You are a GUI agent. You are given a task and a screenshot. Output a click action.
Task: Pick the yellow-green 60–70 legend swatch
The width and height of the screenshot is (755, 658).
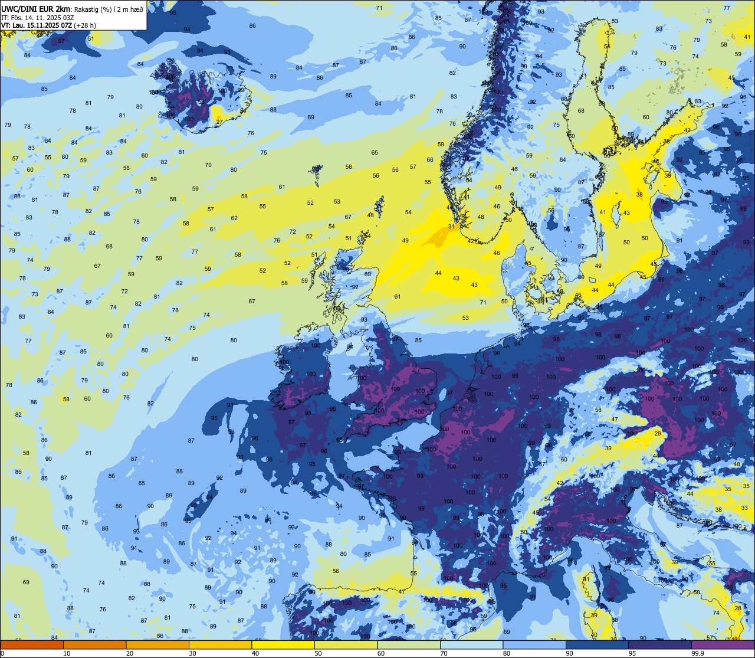(409, 644)
